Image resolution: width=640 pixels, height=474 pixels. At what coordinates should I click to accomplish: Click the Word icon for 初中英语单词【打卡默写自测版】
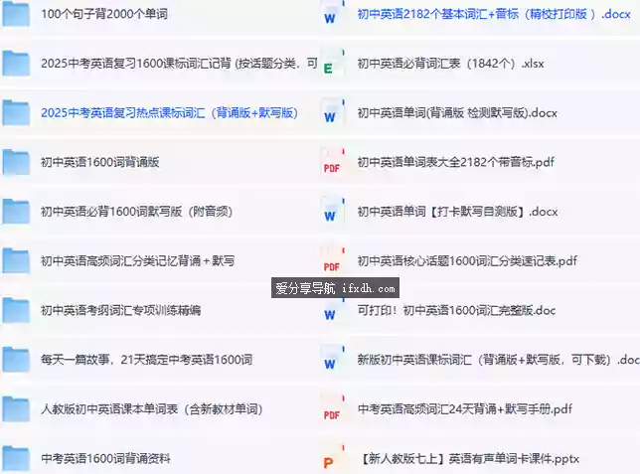(x=331, y=212)
